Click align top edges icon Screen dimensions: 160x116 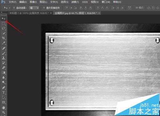[x=66, y=8]
